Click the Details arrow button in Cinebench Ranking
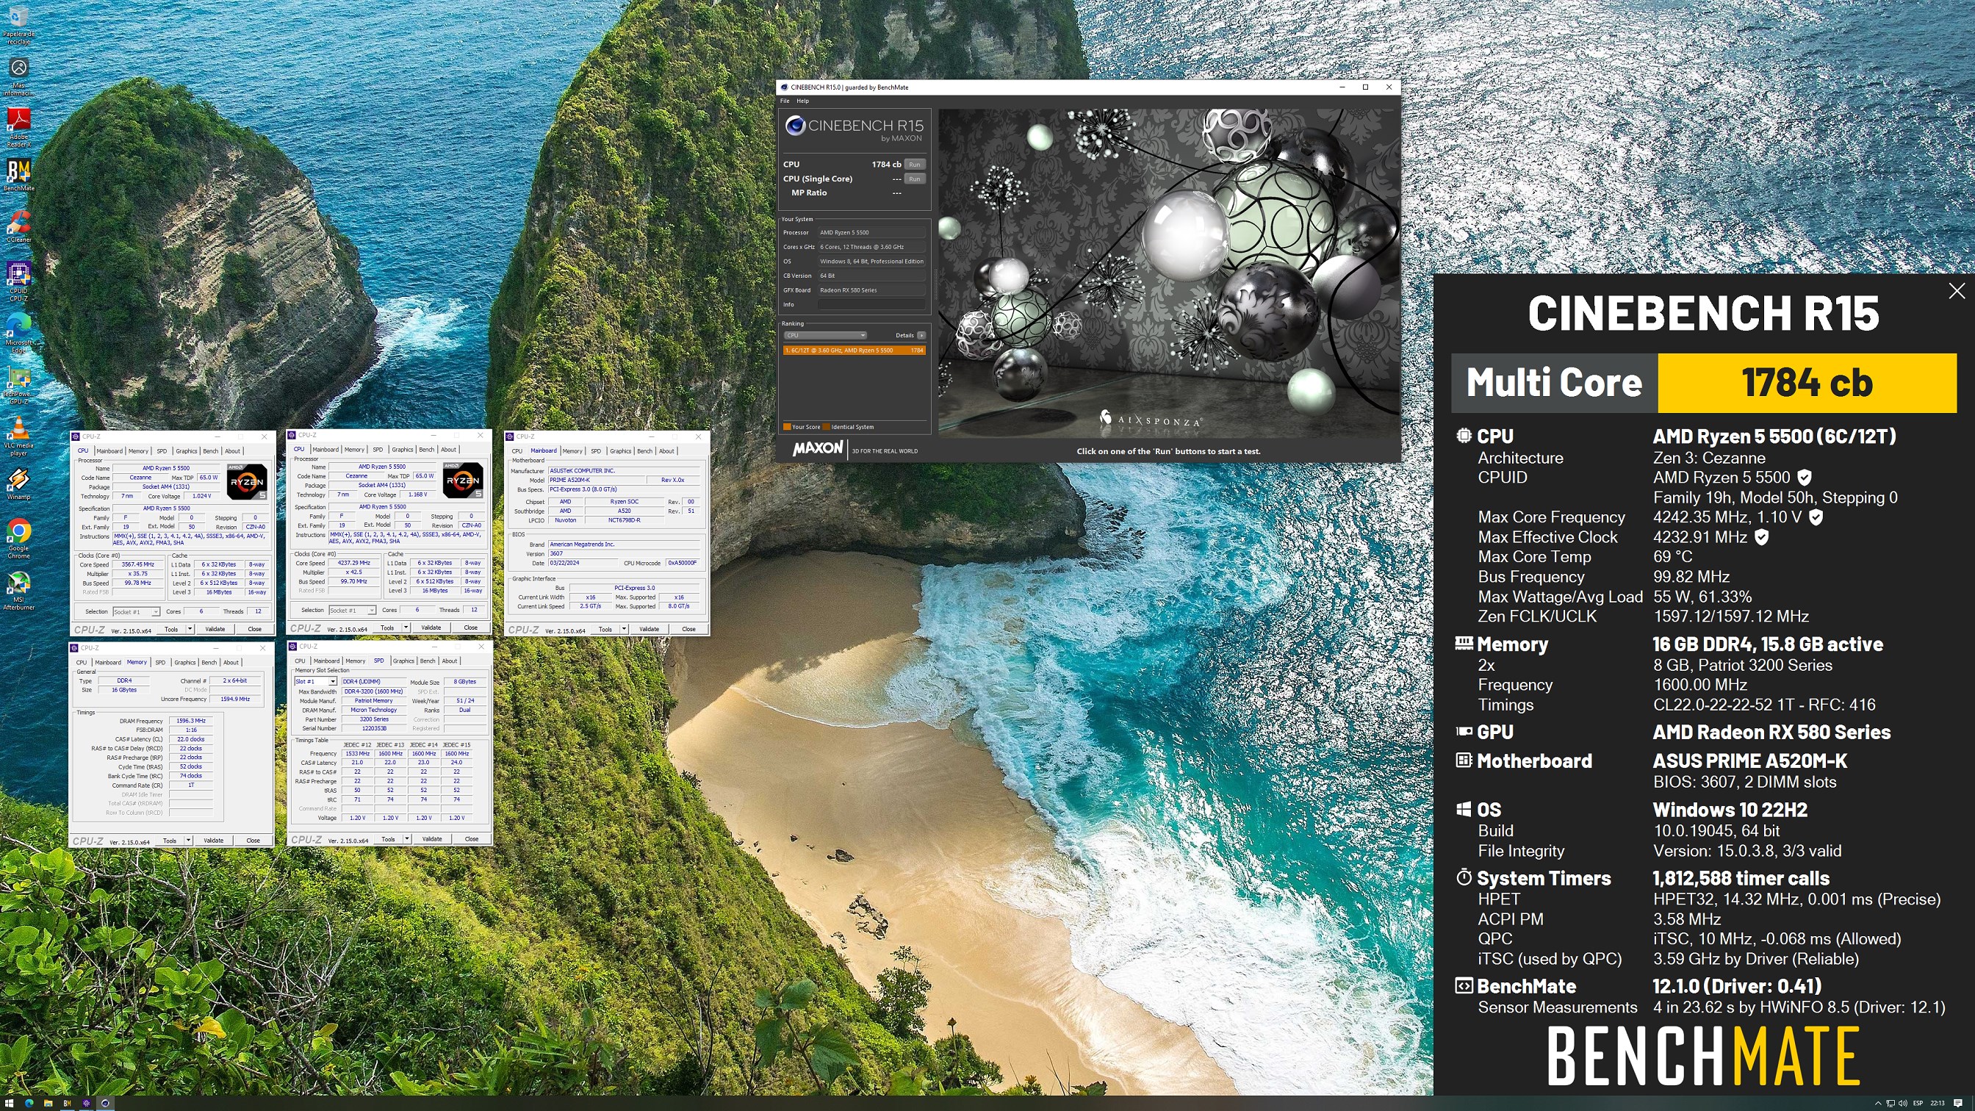 921,335
